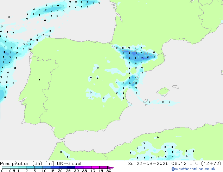
Task: Click the '11' precipitation value over the Pyrenees
Action: click(135, 53)
